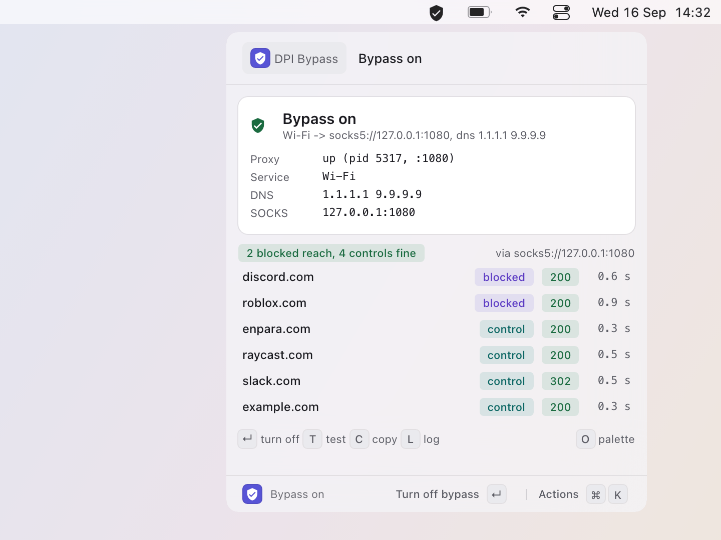Viewport: 721px width, 540px height.
Task: Open the Actions menu
Action: pyautogui.click(x=559, y=494)
